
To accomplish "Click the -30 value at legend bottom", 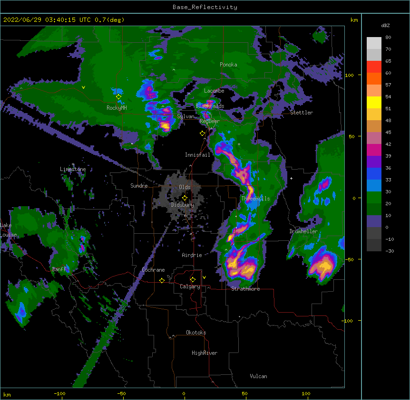I will pos(390,251).
